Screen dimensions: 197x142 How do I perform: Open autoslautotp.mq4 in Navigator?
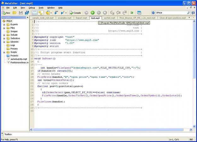[19, 59]
